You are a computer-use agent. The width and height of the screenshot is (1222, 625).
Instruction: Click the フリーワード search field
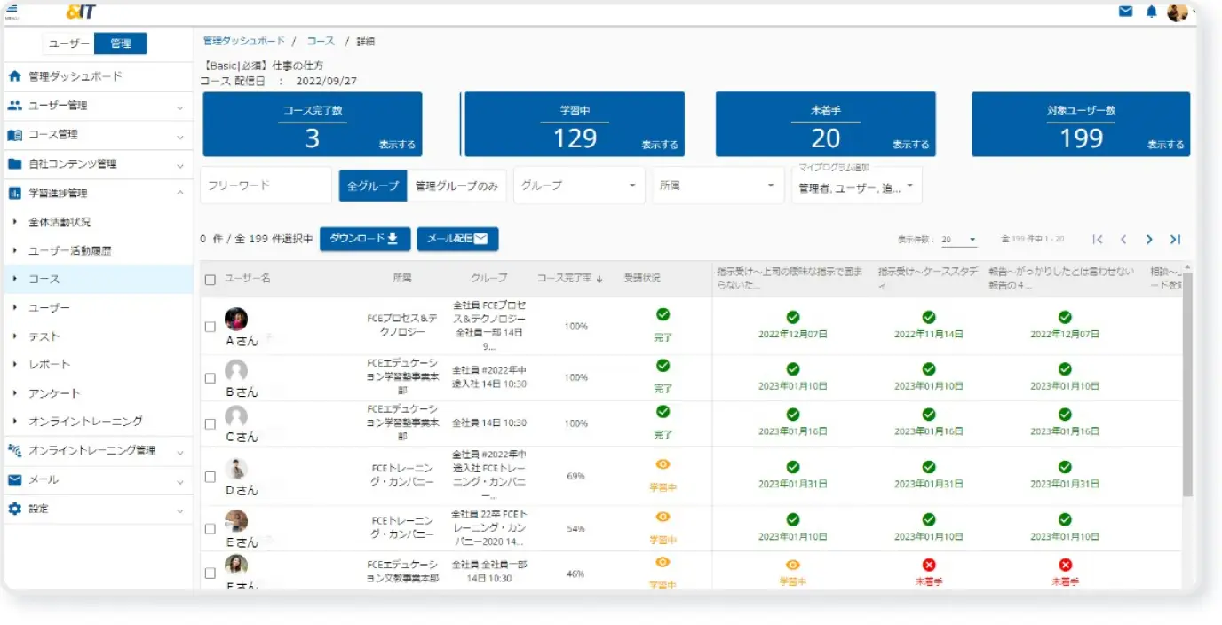tap(266, 186)
